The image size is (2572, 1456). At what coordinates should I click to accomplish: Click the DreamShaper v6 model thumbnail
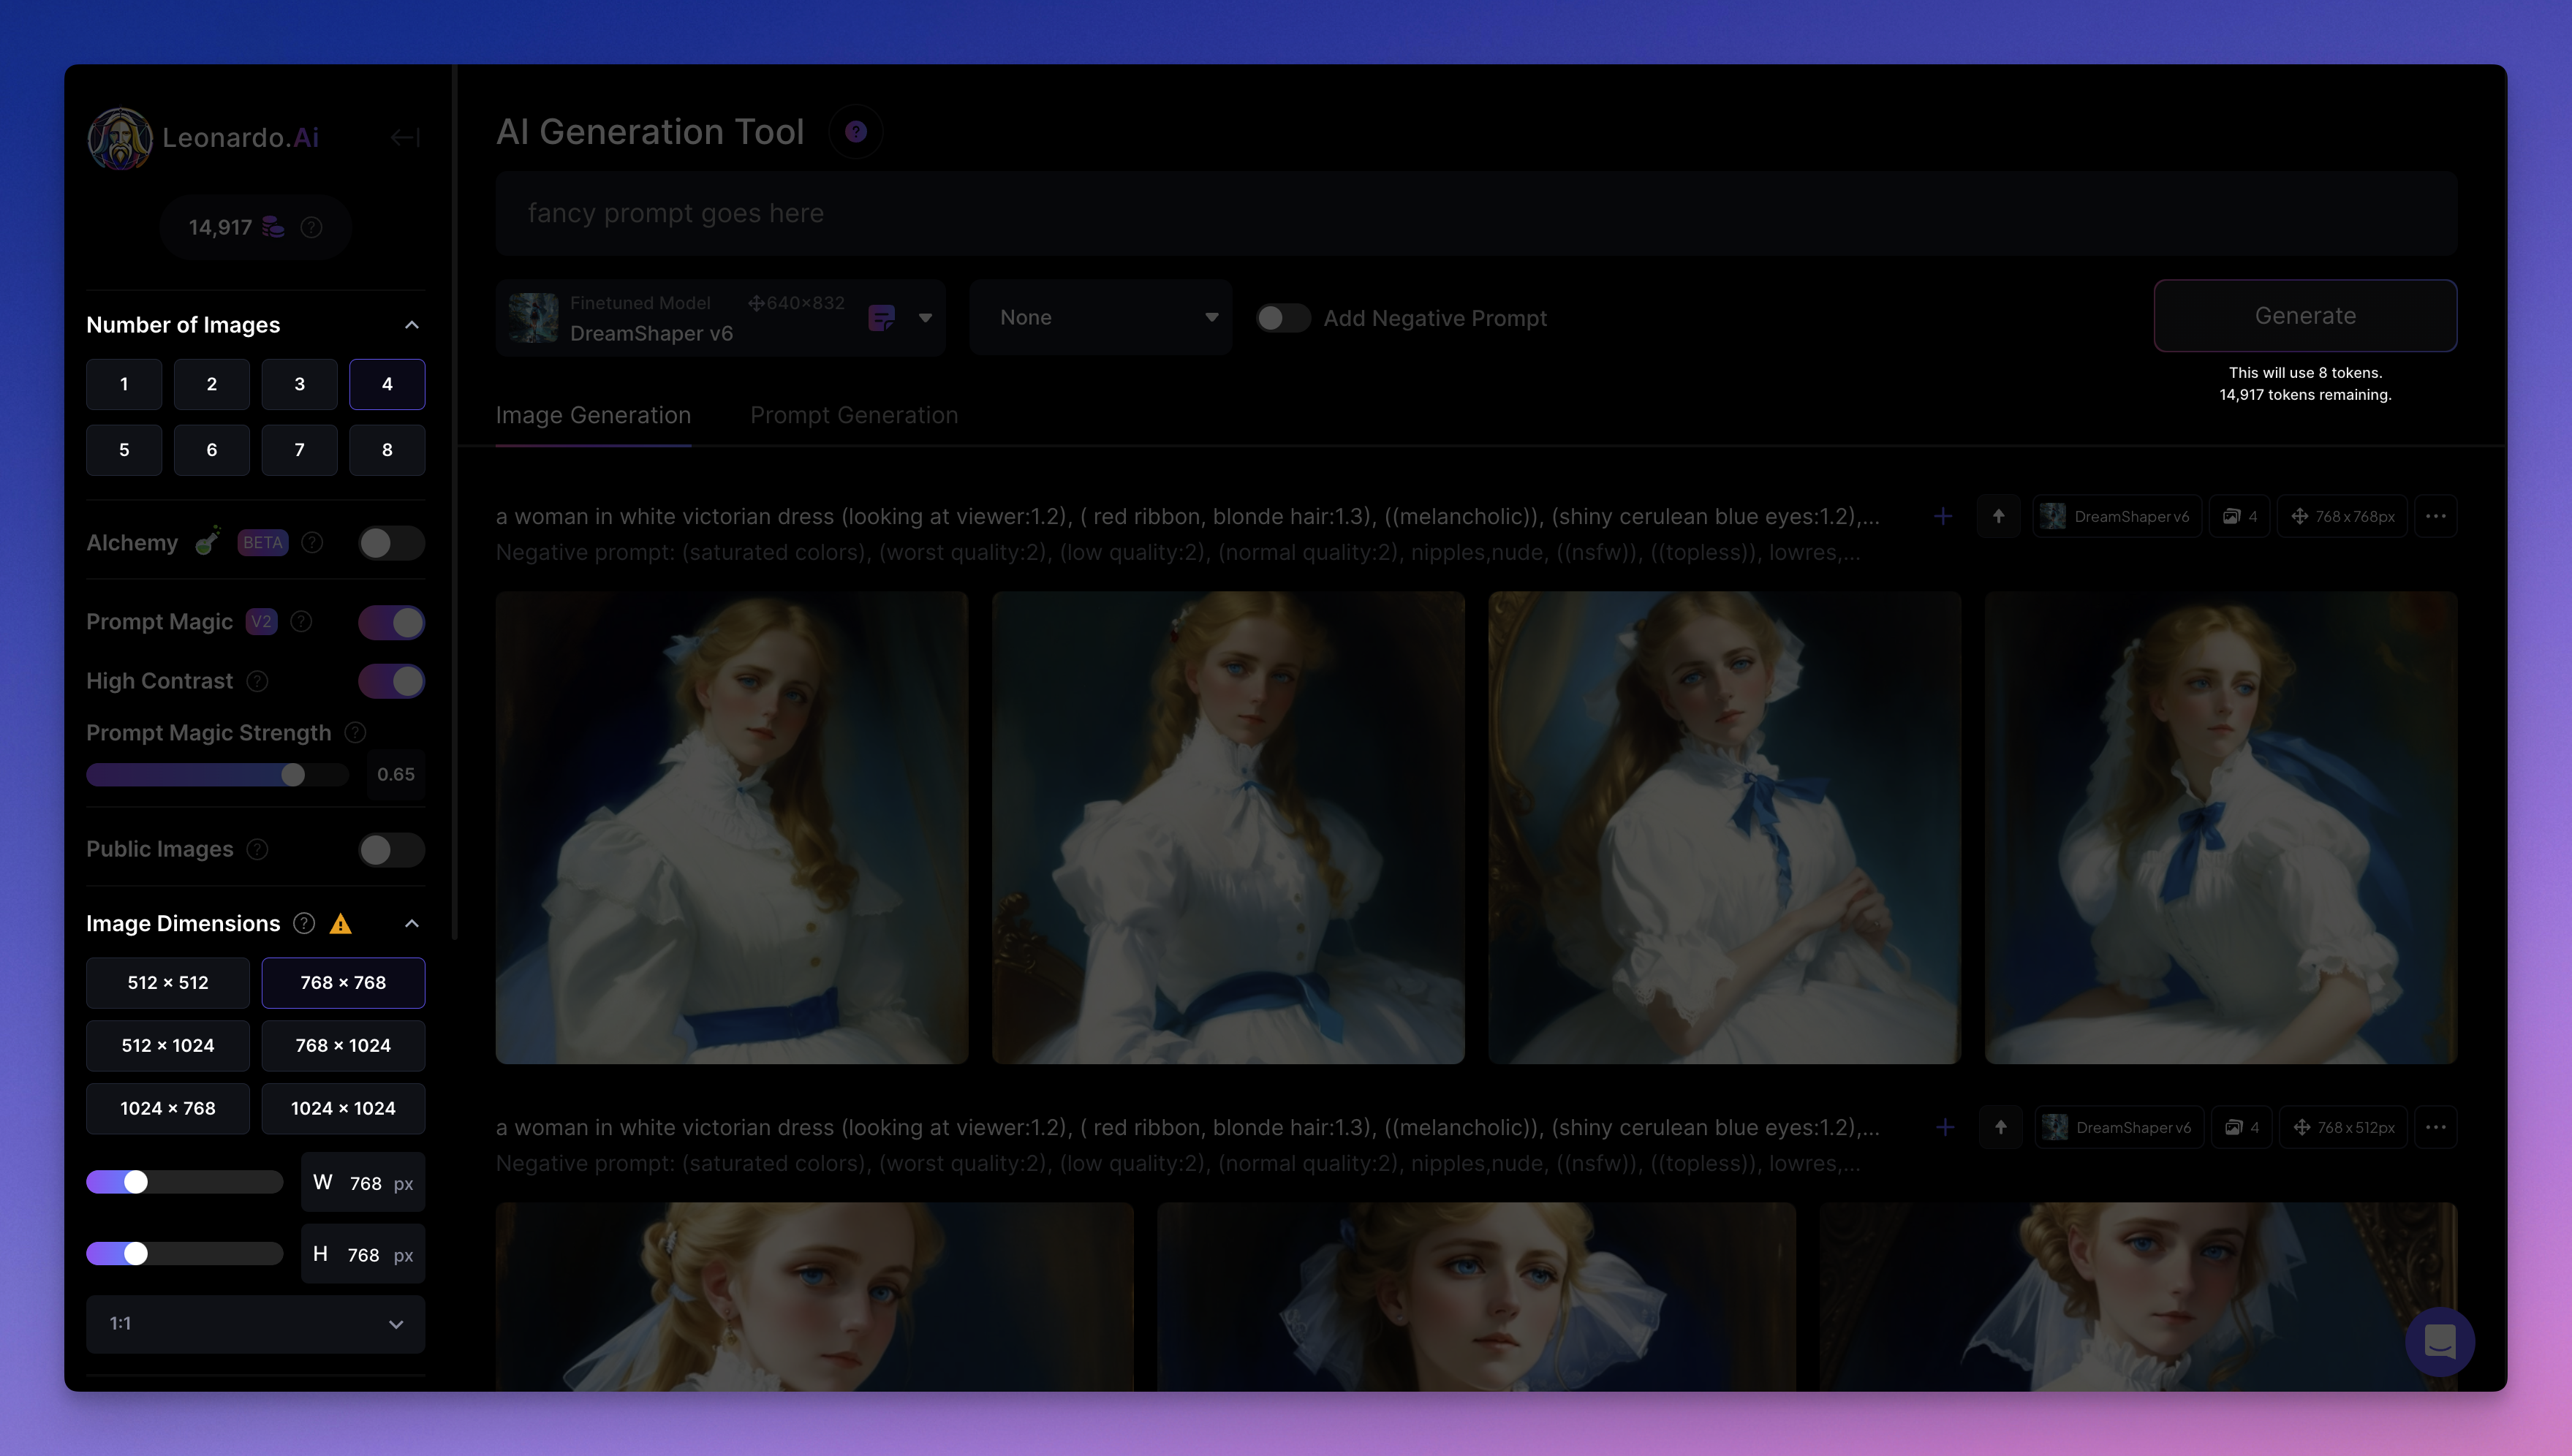[x=533, y=318]
